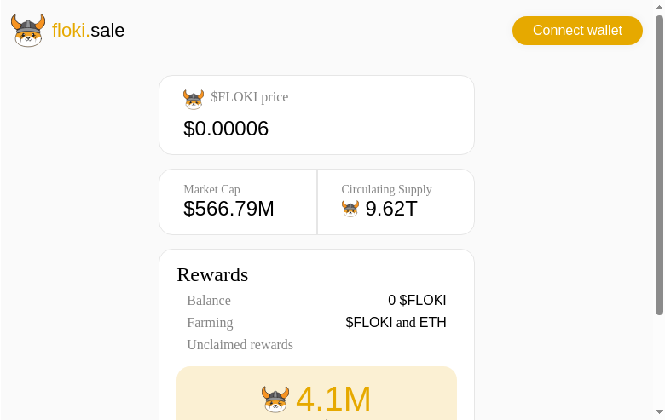This screenshot has width=665, height=420.
Task: Select the $FLOKI price label
Action: pos(249,97)
